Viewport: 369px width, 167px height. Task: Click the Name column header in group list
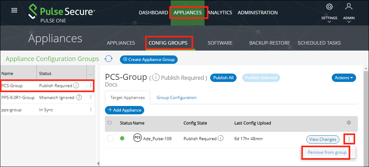tap(7, 74)
